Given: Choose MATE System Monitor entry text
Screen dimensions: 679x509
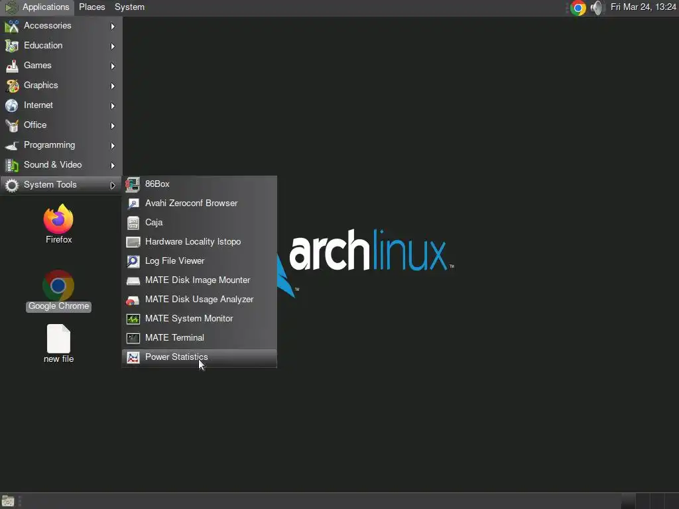Looking at the screenshot, I should 189,319.
